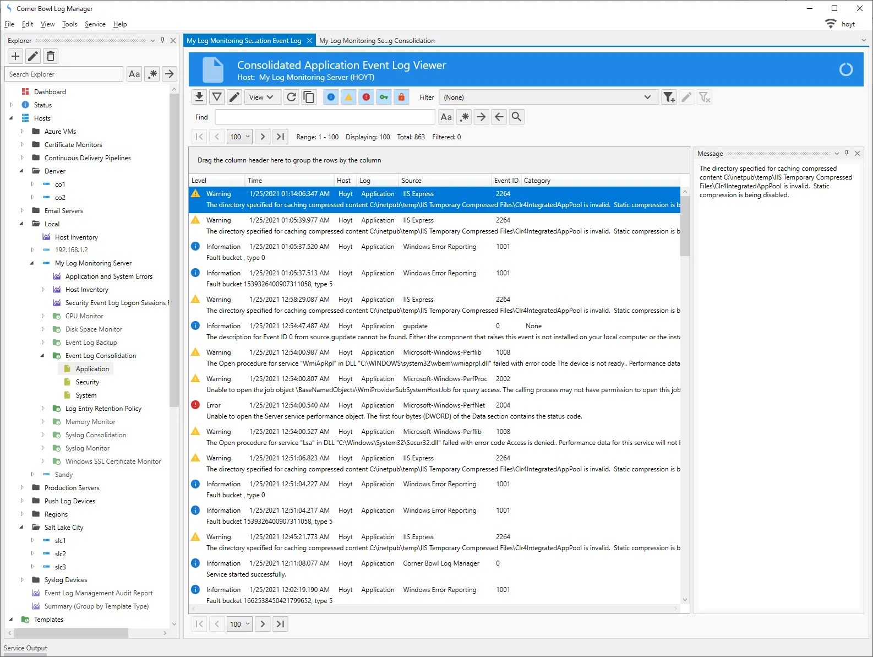The width and height of the screenshot is (873, 657).
Task: Click the magnifier search icon beside Find
Action: (x=516, y=117)
